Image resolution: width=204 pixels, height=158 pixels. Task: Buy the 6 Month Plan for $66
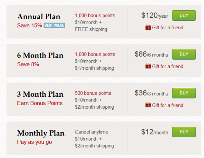184,54
